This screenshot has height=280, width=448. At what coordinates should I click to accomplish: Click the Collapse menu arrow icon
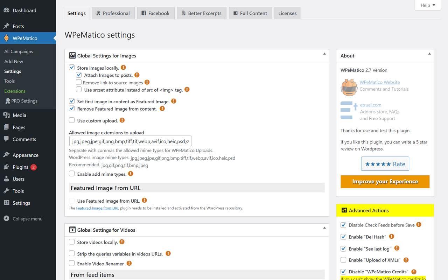[6, 218]
